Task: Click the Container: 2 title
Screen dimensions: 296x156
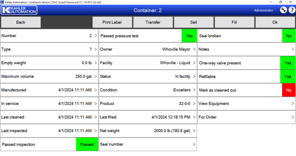Action: point(148,10)
